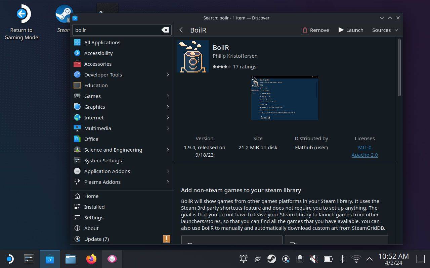The width and height of the screenshot is (430, 268).
Task: Click the Application Addons icon
Action: [x=77, y=171]
